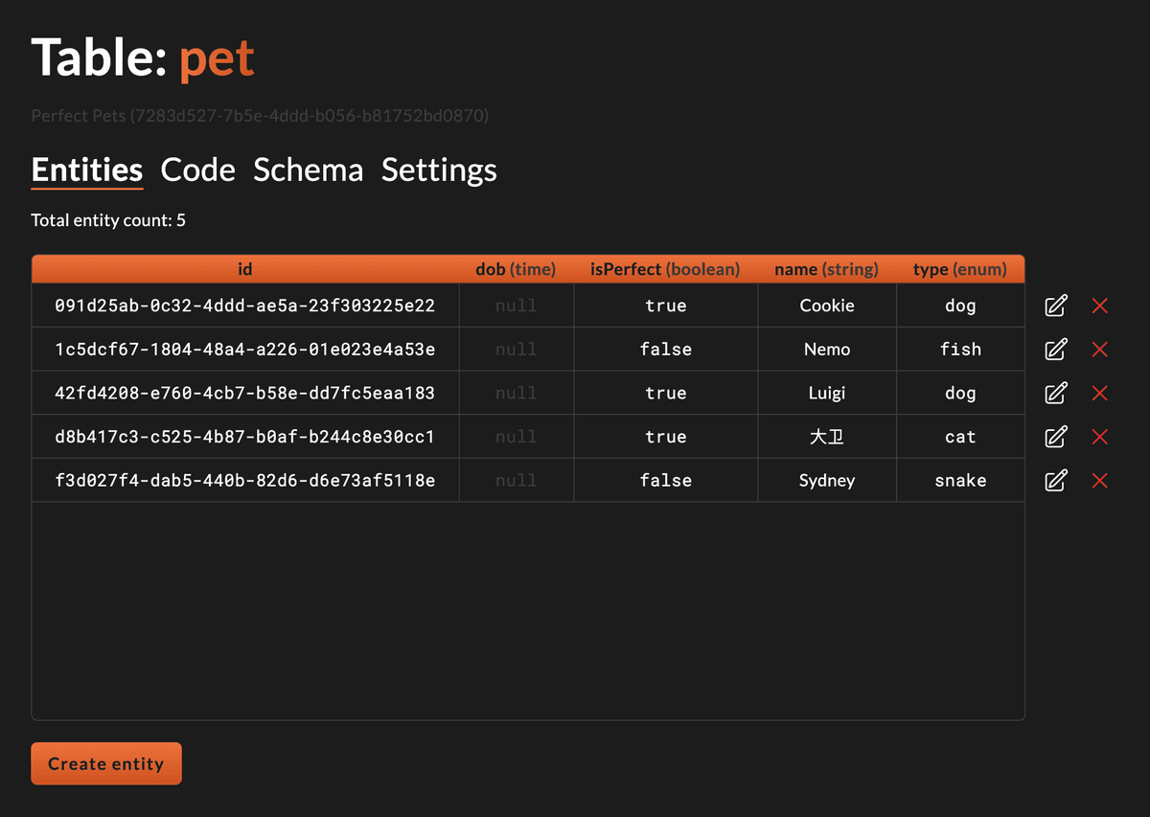Go to the Settings tab
The width and height of the screenshot is (1150, 817).
click(439, 170)
